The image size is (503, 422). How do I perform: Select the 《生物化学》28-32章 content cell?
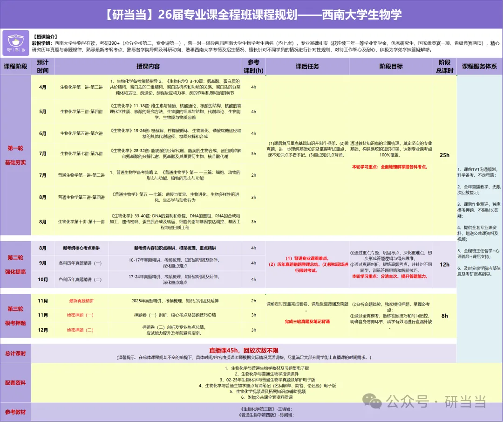coord(175,154)
